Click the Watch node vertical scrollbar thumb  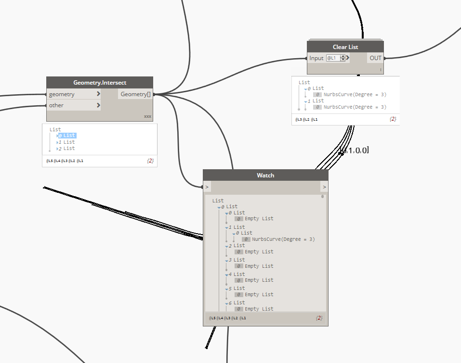(x=323, y=197)
